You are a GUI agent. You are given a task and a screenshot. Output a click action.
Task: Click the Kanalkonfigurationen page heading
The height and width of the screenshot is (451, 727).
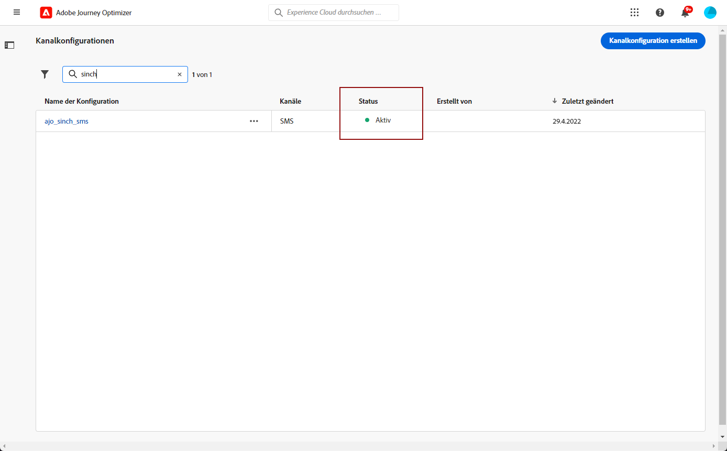pos(75,40)
